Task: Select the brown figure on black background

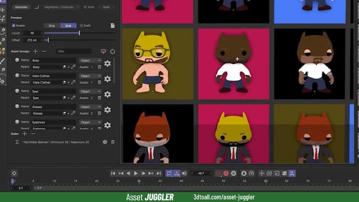Action: tap(310, 64)
